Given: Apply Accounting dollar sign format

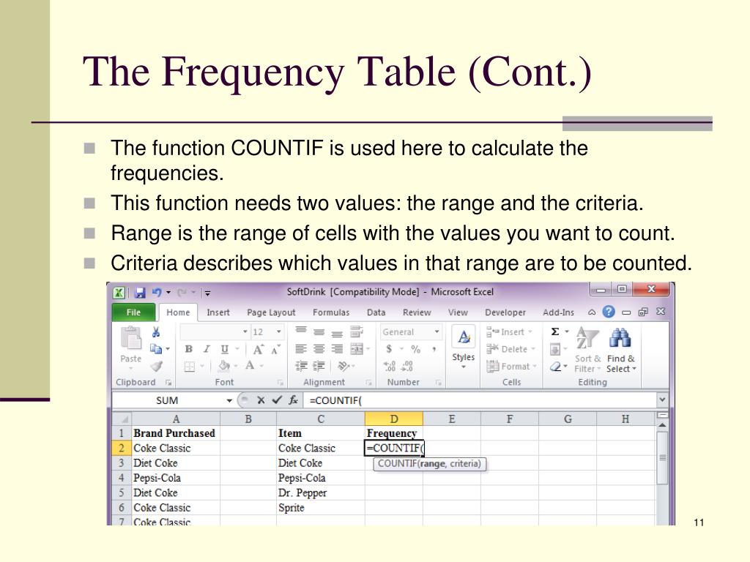Looking at the screenshot, I should [389, 349].
